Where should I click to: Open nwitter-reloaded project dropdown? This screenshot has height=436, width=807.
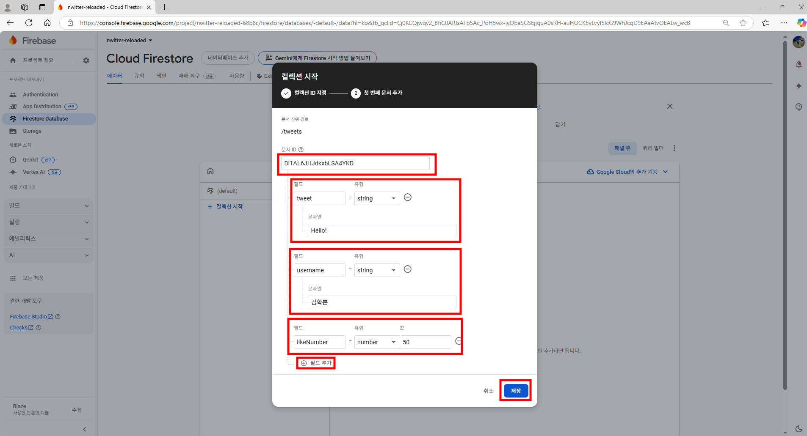tap(129, 41)
